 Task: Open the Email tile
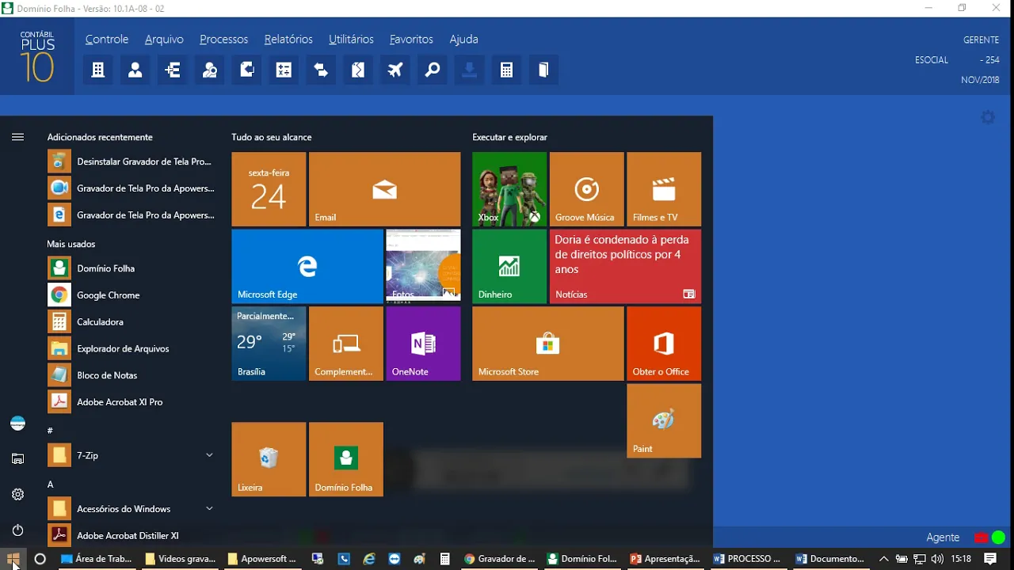(384, 189)
